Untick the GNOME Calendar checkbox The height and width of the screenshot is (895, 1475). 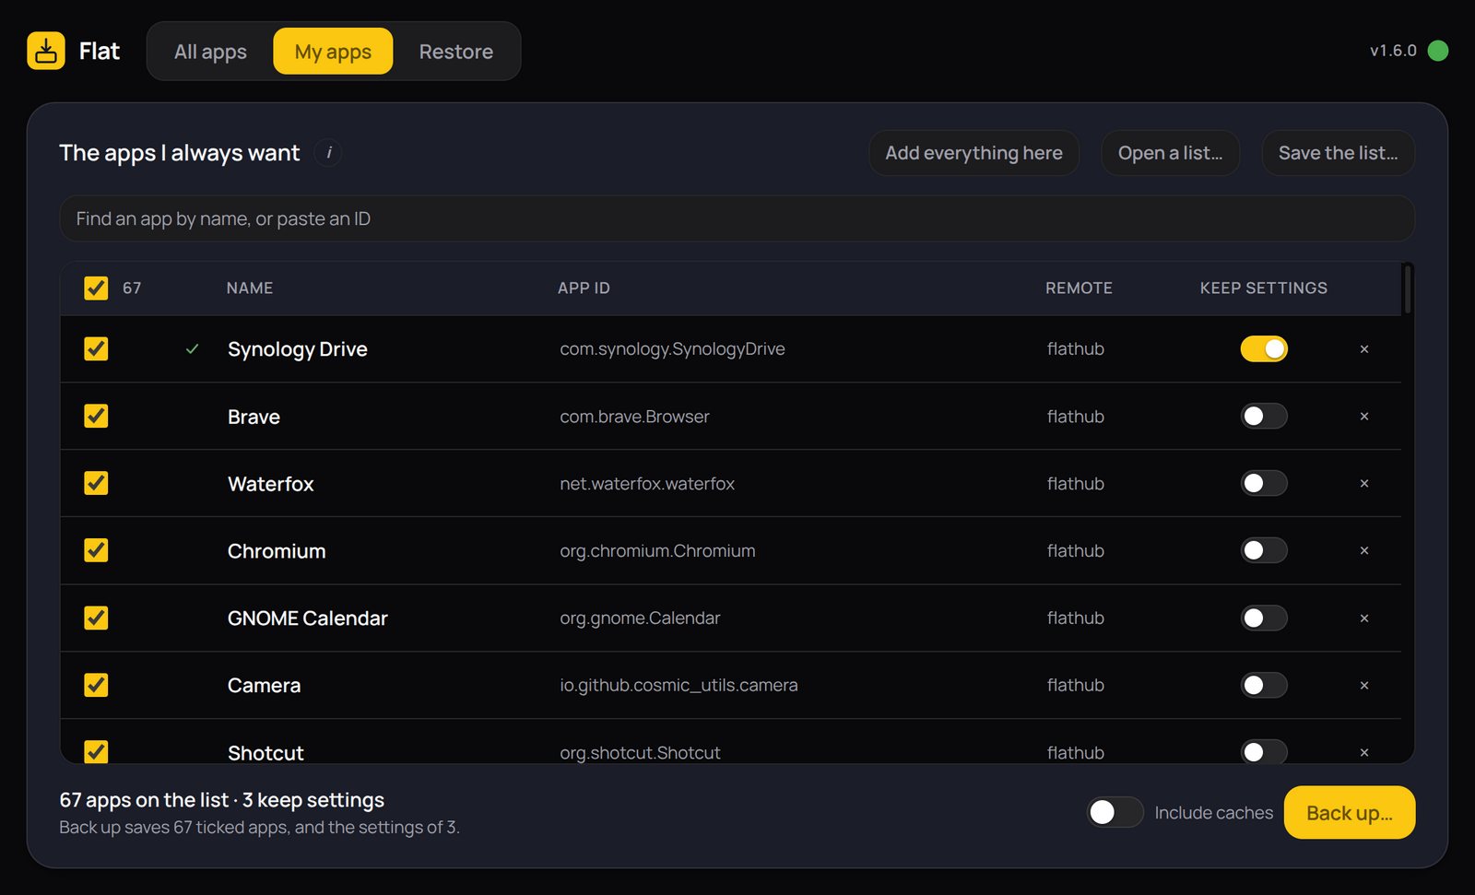(x=96, y=618)
